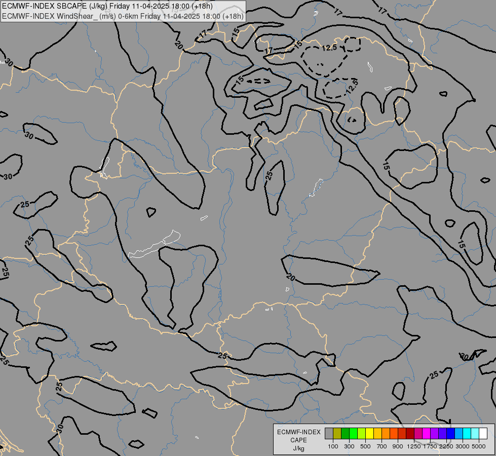
Task: Click the 5000 legend tick label
Action: click(479, 446)
